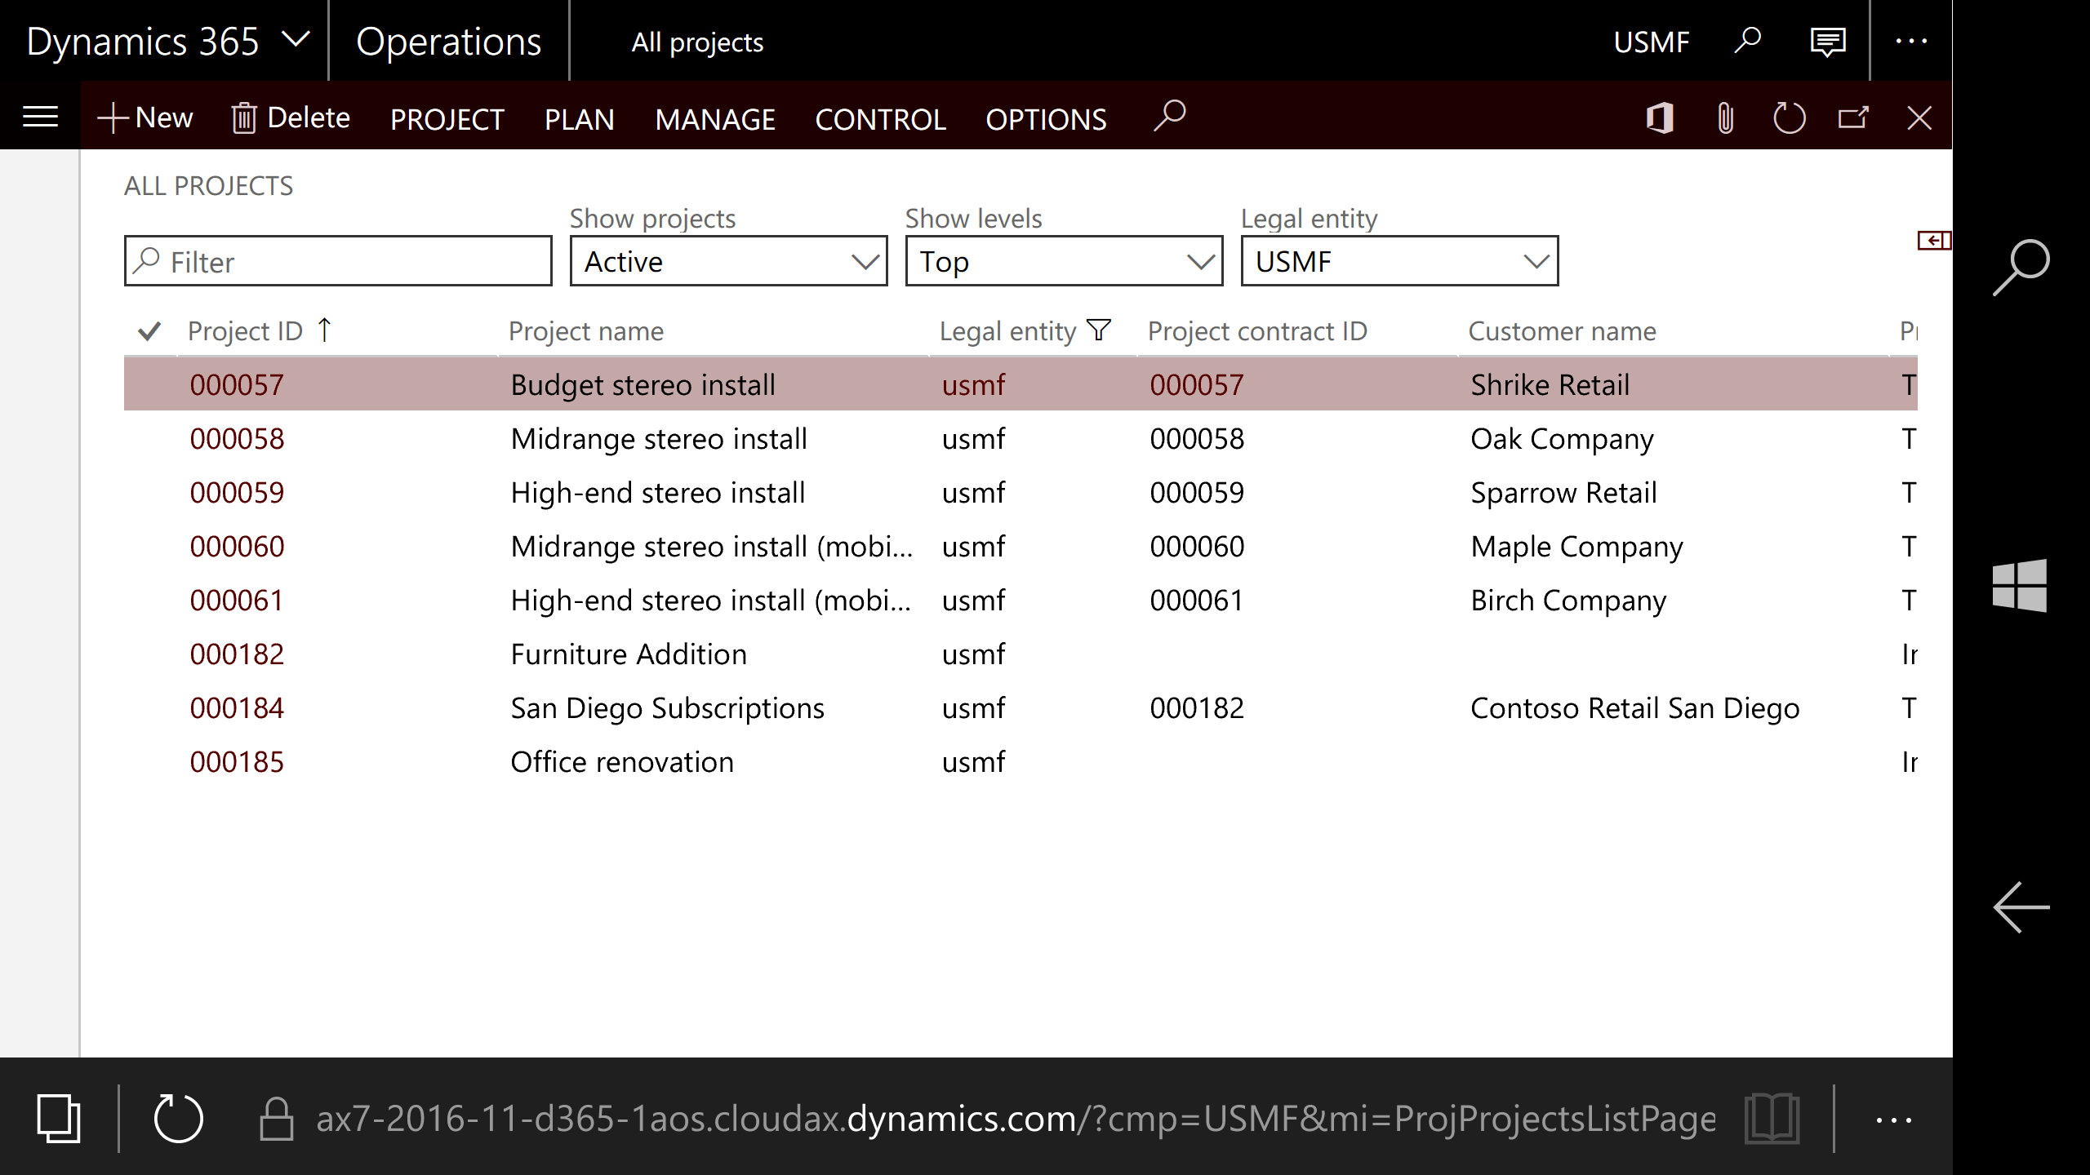Screen dimensions: 2090x1175
Task: Click the search icon beside USMF
Action: [x=1748, y=40]
